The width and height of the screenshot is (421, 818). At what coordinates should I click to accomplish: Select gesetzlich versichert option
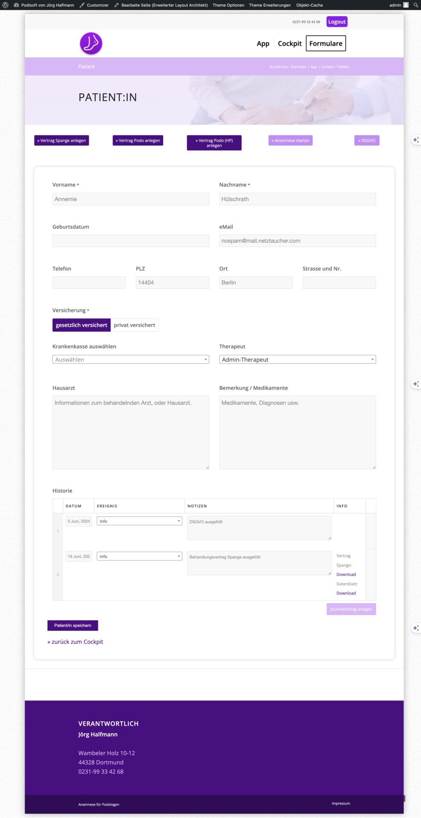coord(81,325)
